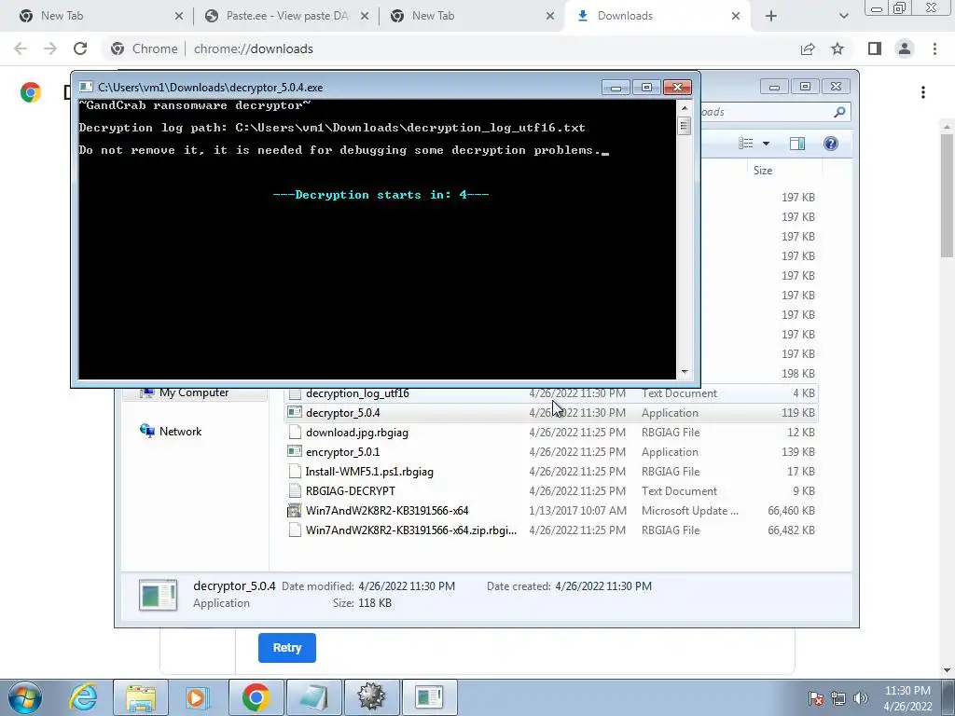Image resolution: width=955 pixels, height=716 pixels.
Task: Open Explorer change view dropdown arrow
Action: pyautogui.click(x=767, y=144)
